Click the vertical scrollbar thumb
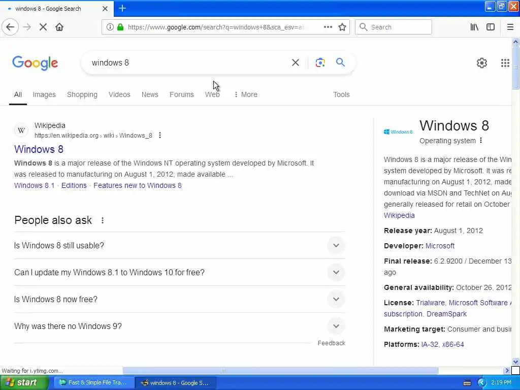520x390 pixels. coord(515,68)
